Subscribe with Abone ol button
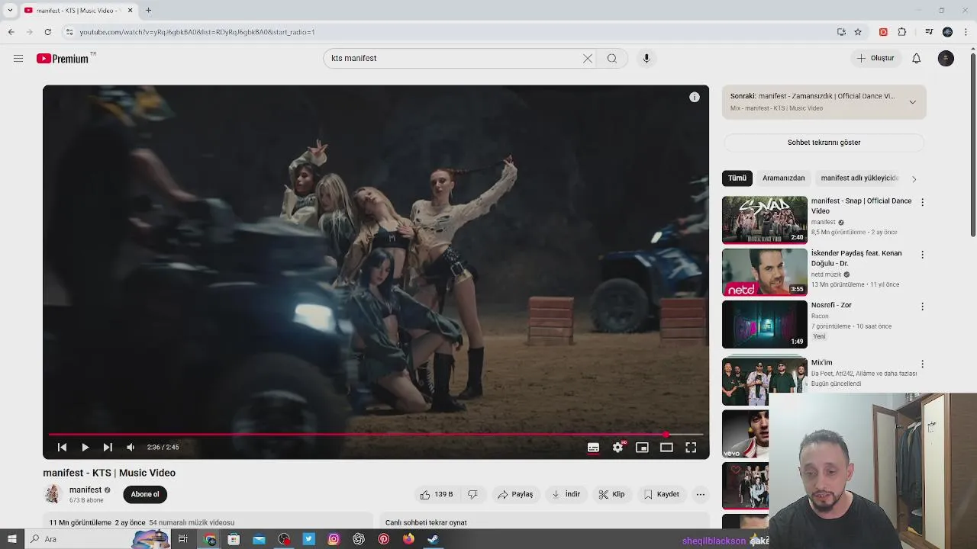This screenshot has width=977, height=549. tap(145, 494)
